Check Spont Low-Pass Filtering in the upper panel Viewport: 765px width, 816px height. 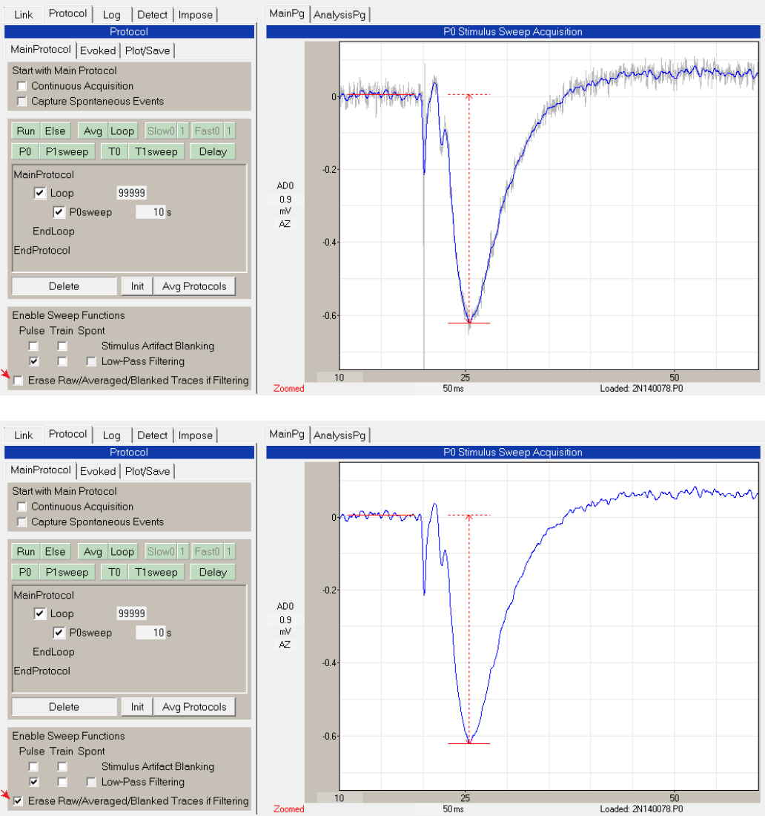pyautogui.click(x=91, y=361)
